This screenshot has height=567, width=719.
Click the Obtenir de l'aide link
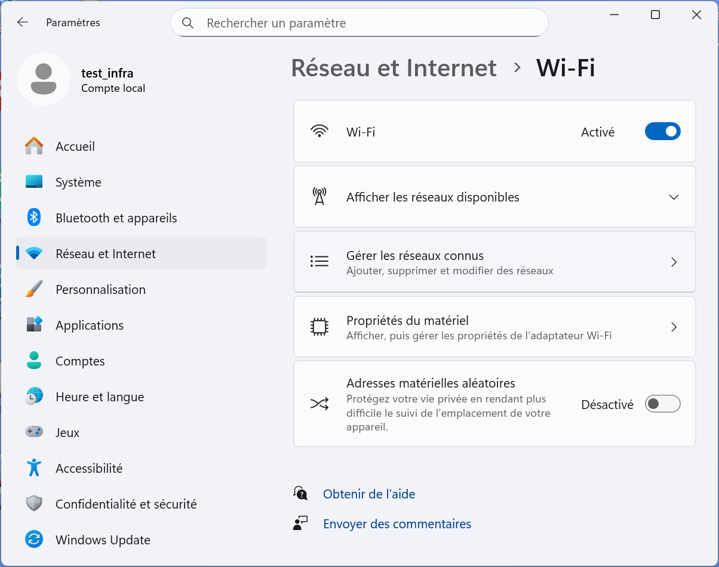click(x=368, y=494)
